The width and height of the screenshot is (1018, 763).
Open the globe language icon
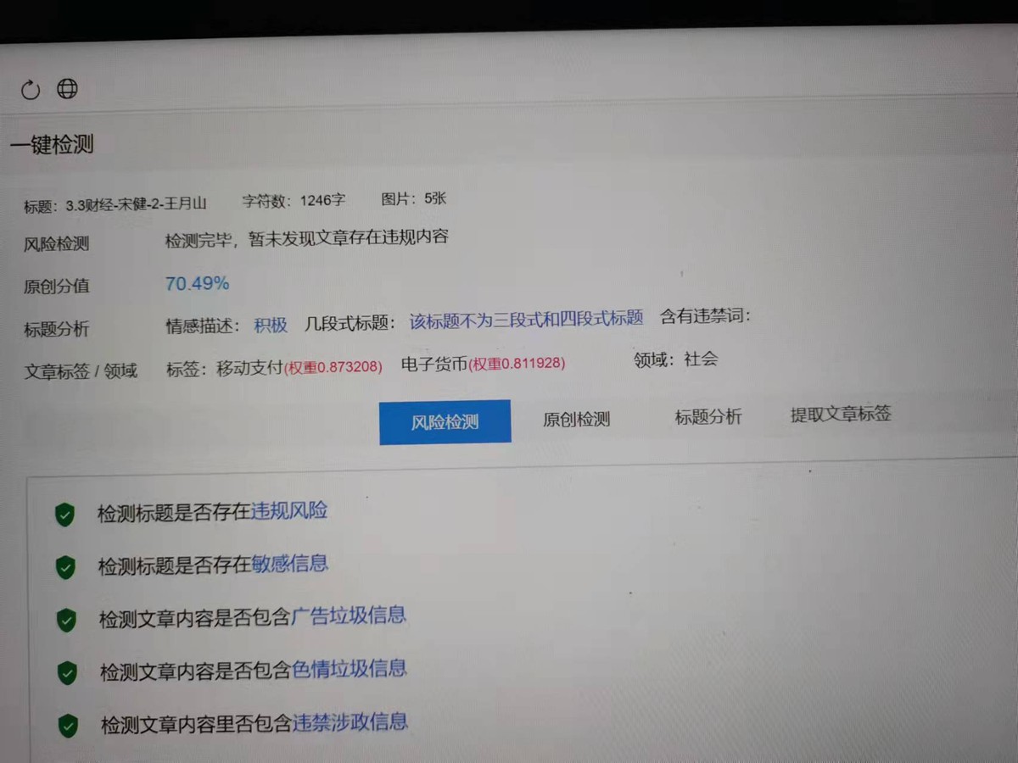pos(67,89)
